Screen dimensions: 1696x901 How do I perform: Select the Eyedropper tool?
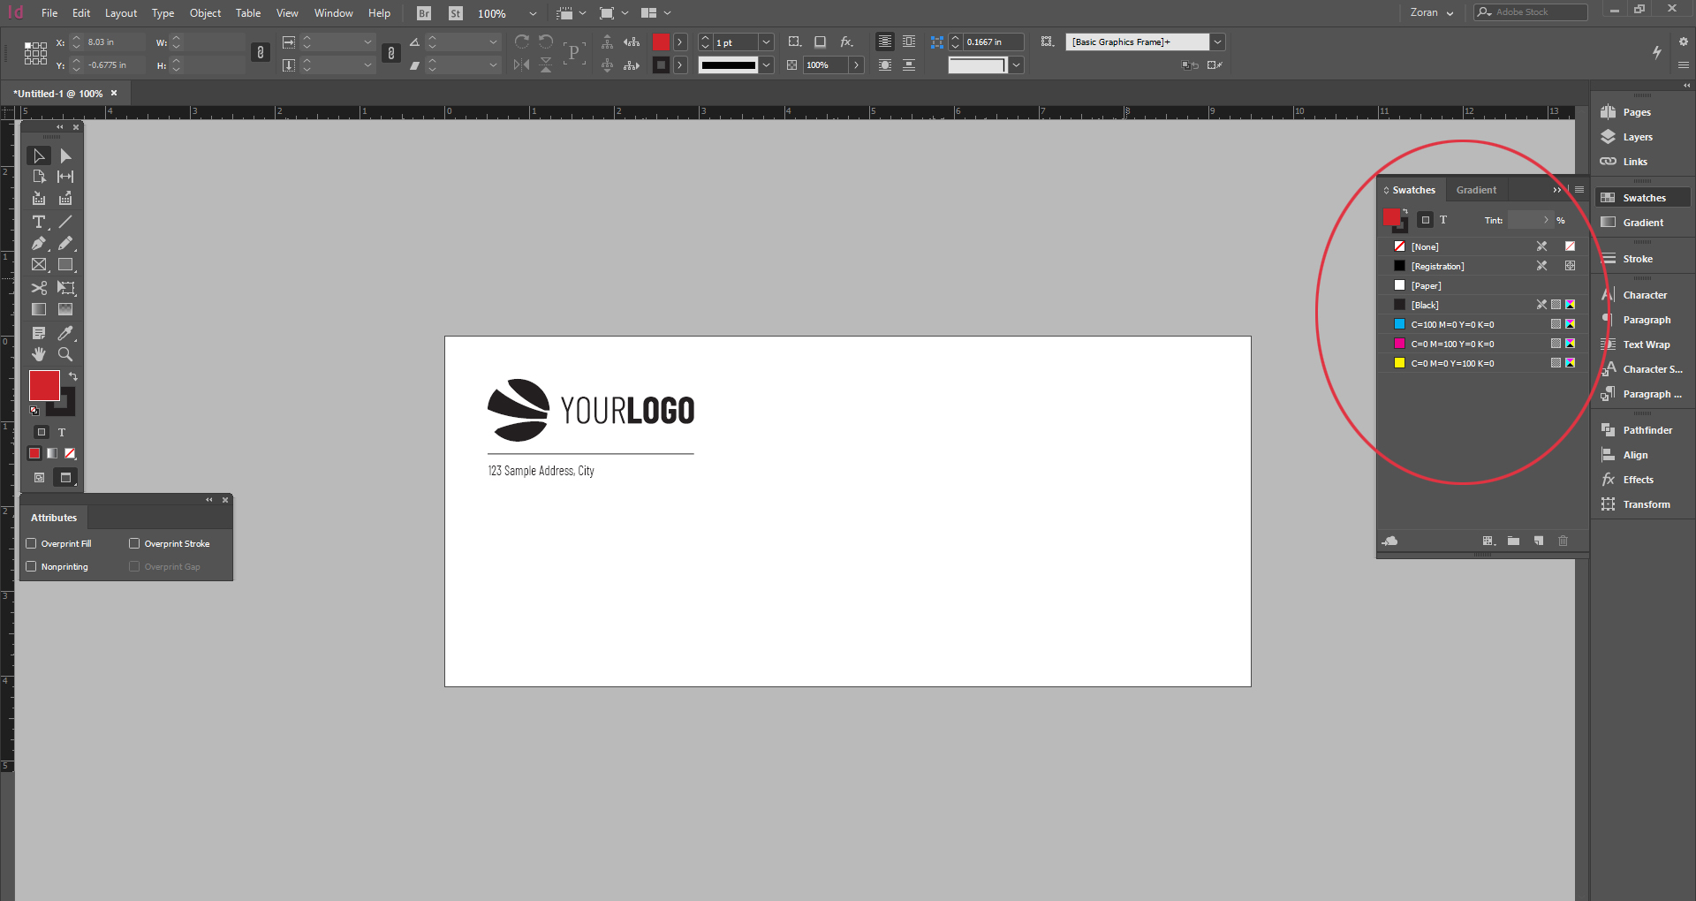pyautogui.click(x=65, y=333)
